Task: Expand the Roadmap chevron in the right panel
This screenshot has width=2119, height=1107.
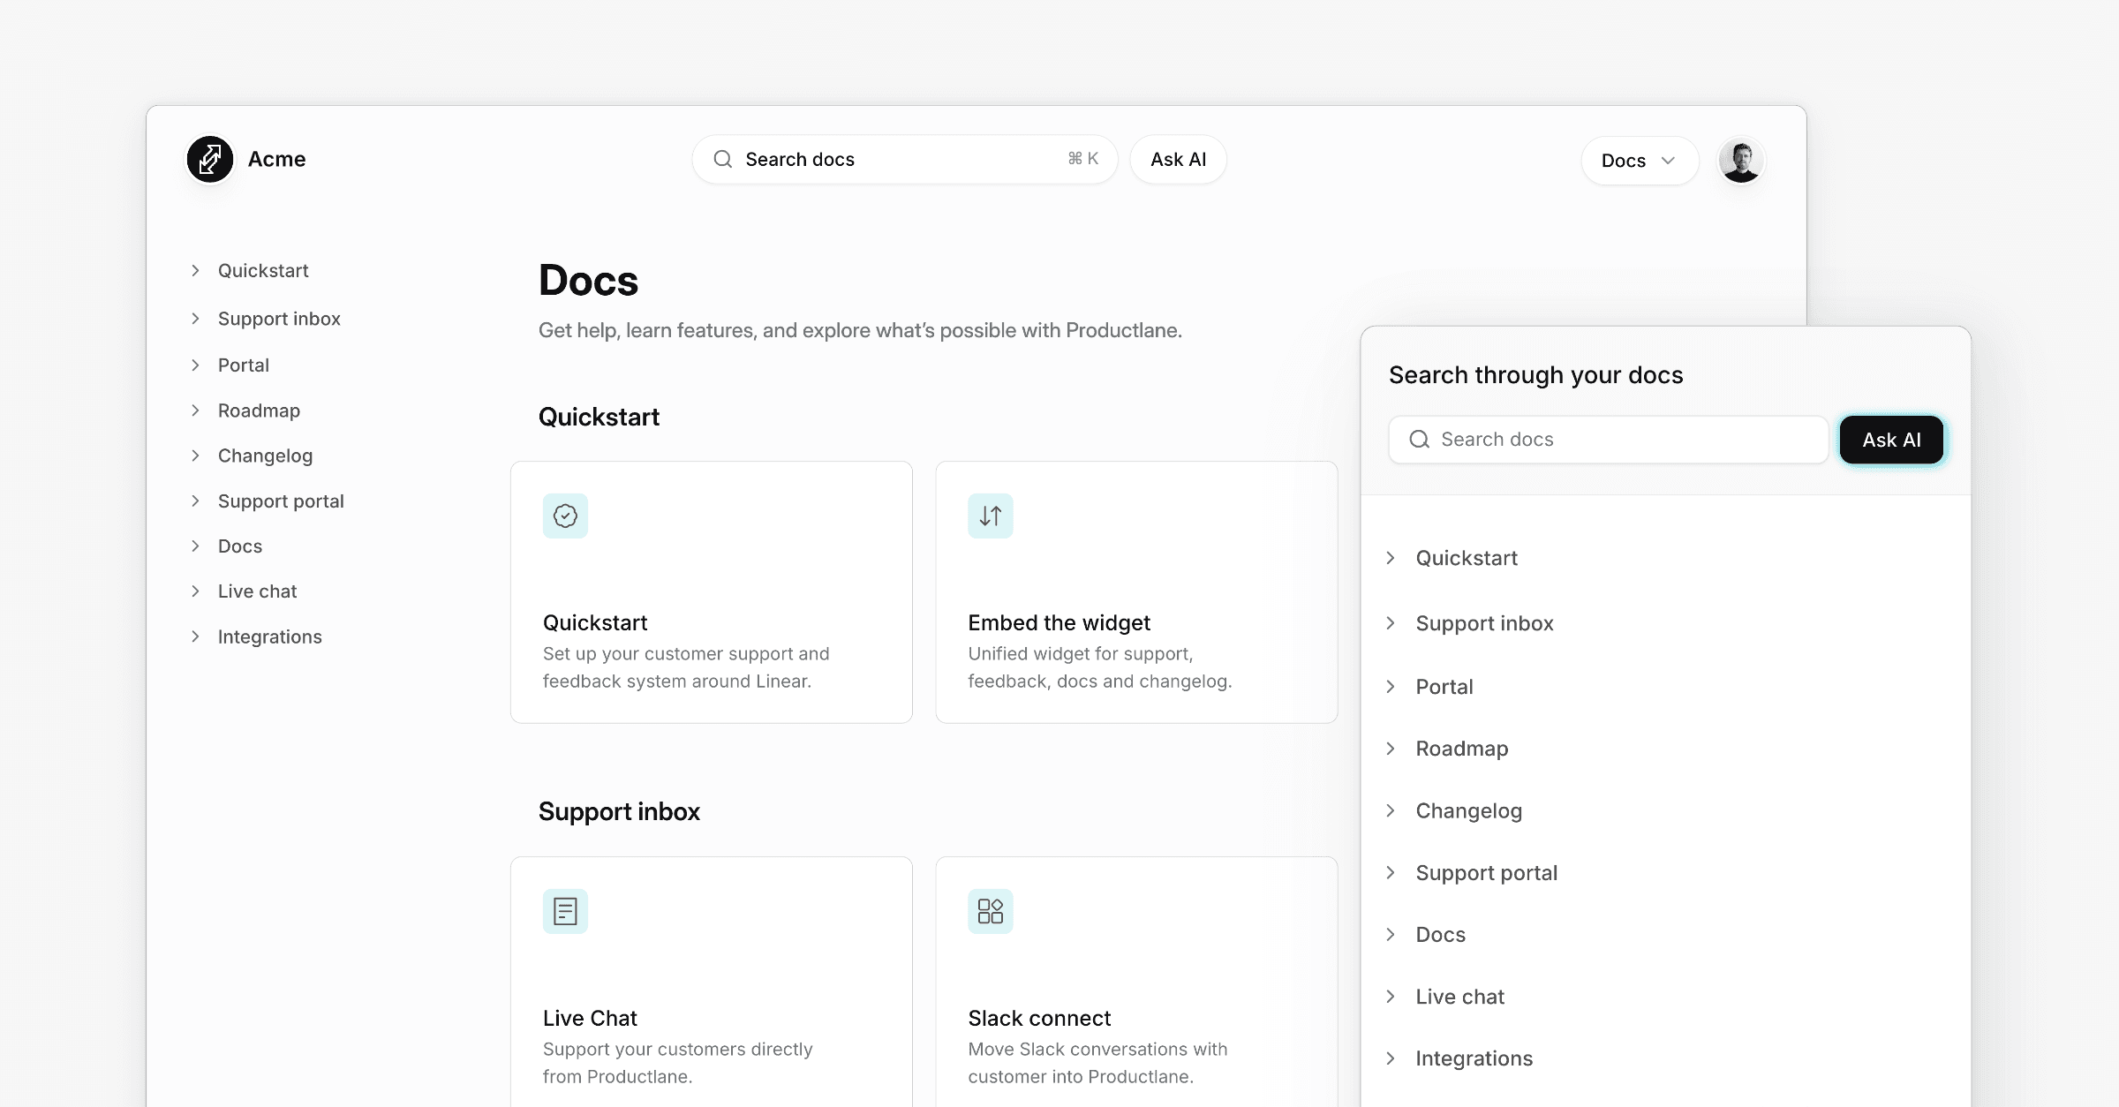Action: tap(1391, 749)
